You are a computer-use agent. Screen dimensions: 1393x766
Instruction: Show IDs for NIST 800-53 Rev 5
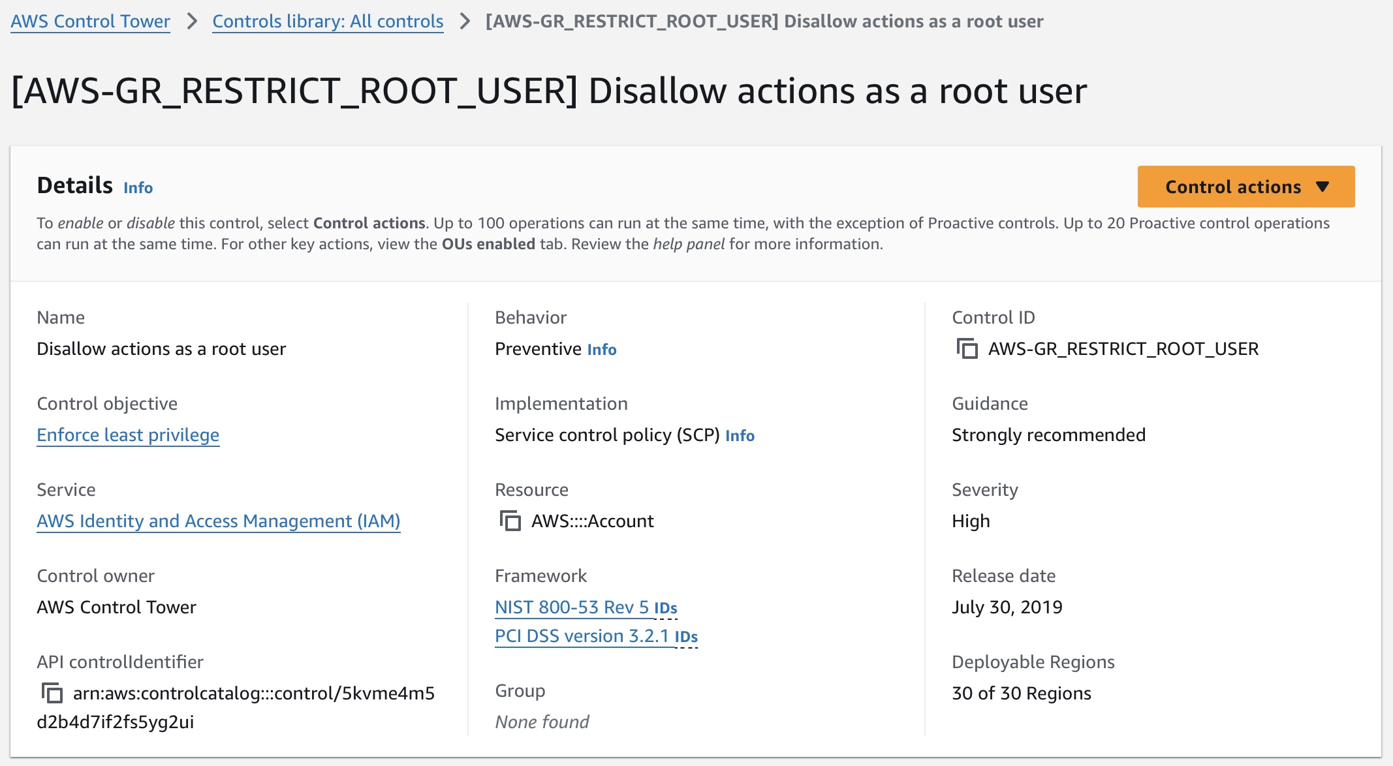tap(666, 609)
